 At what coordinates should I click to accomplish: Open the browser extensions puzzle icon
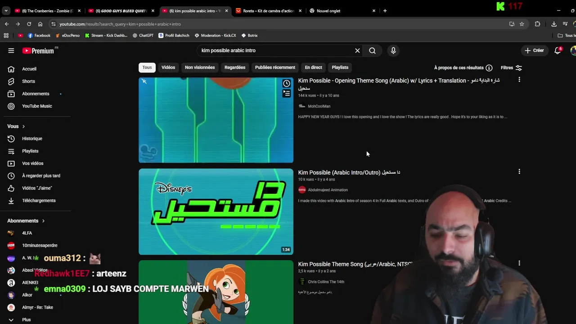tap(537, 24)
